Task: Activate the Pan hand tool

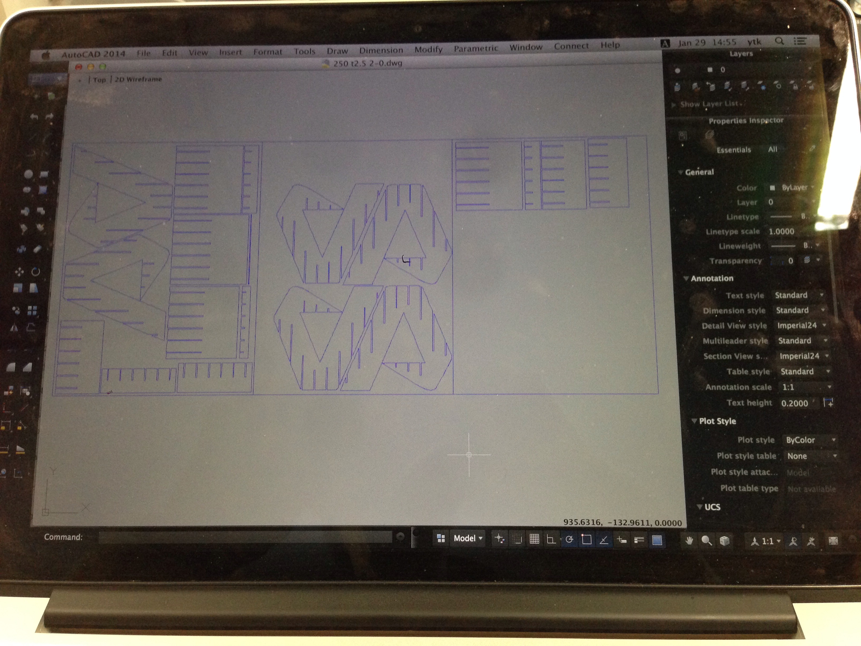Action: point(689,540)
